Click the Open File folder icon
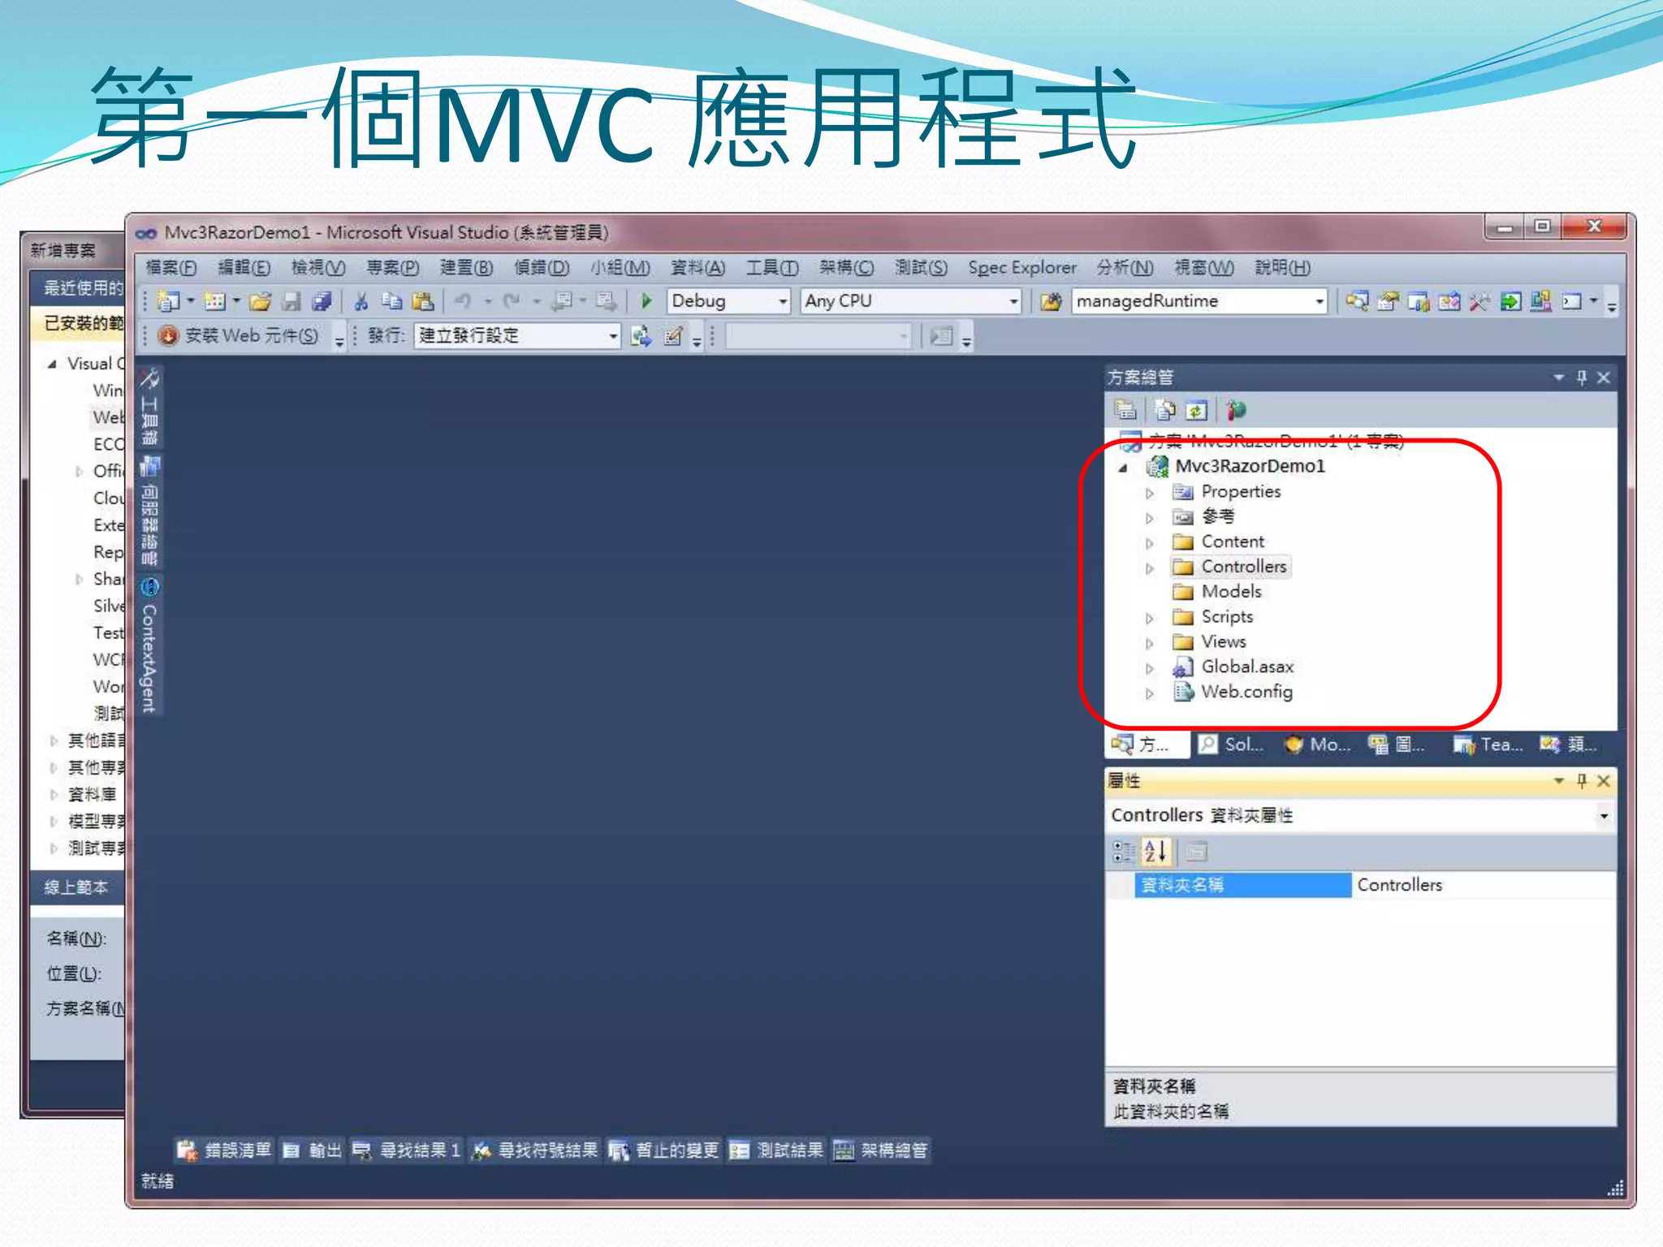The image size is (1663, 1247). pyautogui.click(x=260, y=301)
